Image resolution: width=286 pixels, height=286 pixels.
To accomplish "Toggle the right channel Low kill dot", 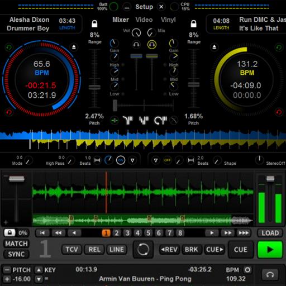I will click(x=165, y=94).
